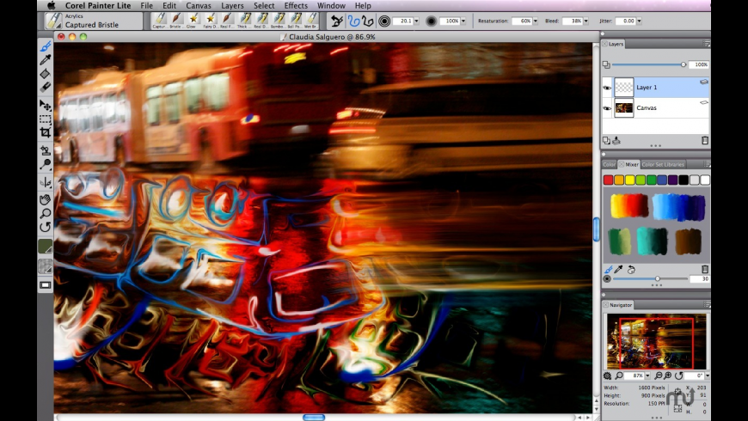Screen dimensions: 748x421
Task: Pick the Paint Bucket tool
Action: coord(46,73)
